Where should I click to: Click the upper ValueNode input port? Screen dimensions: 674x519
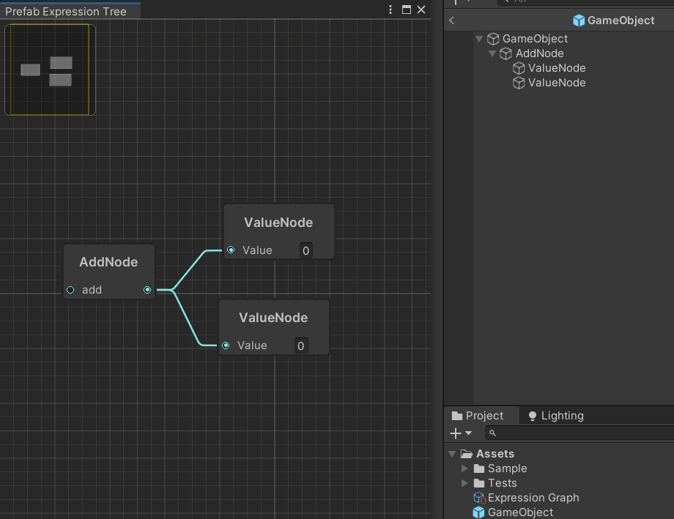coord(231,250)
